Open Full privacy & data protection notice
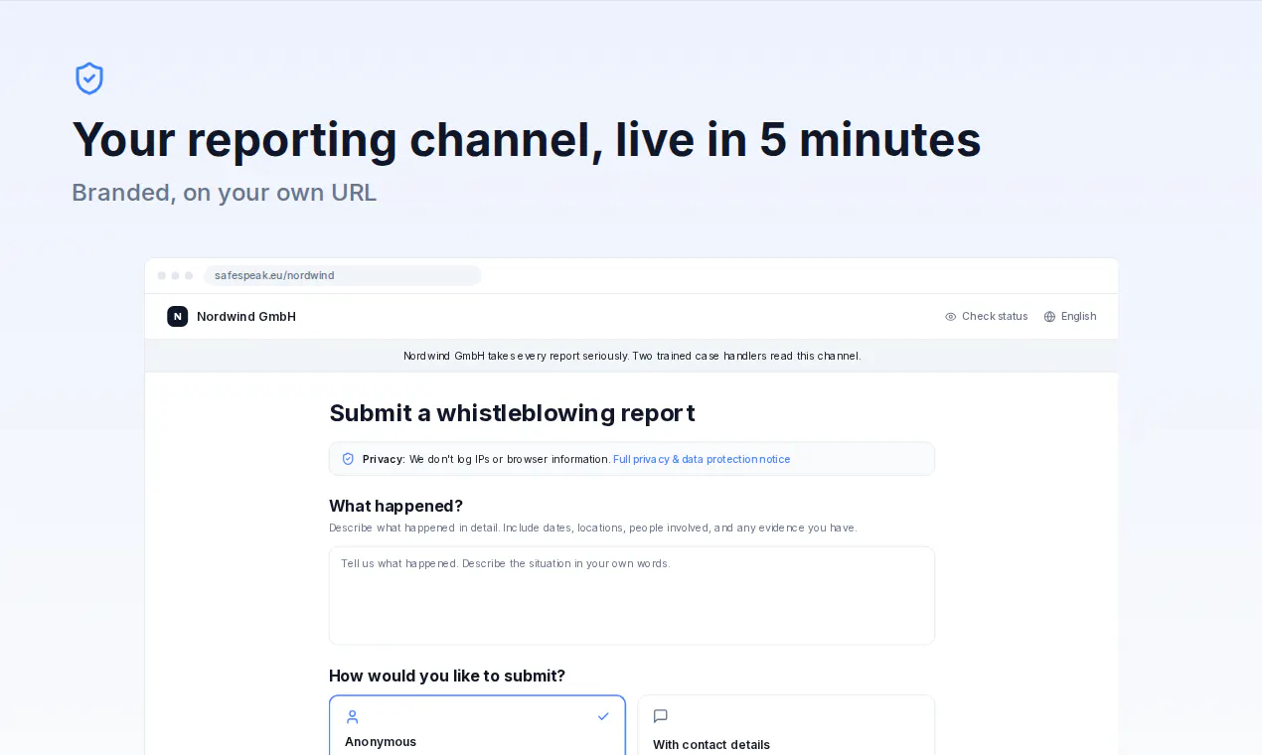1262x755 pixels. [702, 459]
